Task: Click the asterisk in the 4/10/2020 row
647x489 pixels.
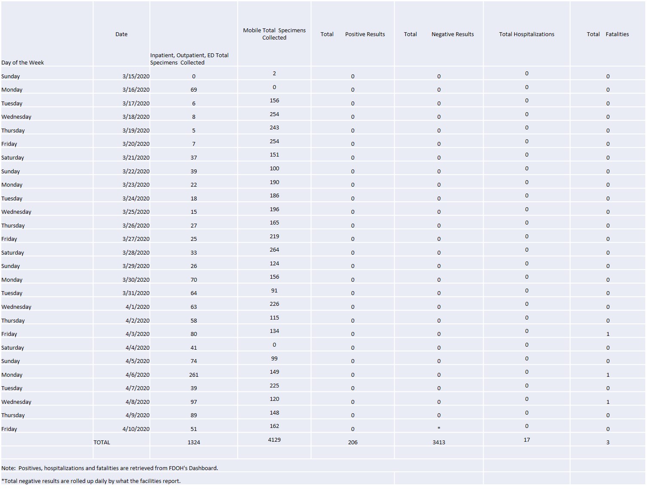Action: [438, 428]
